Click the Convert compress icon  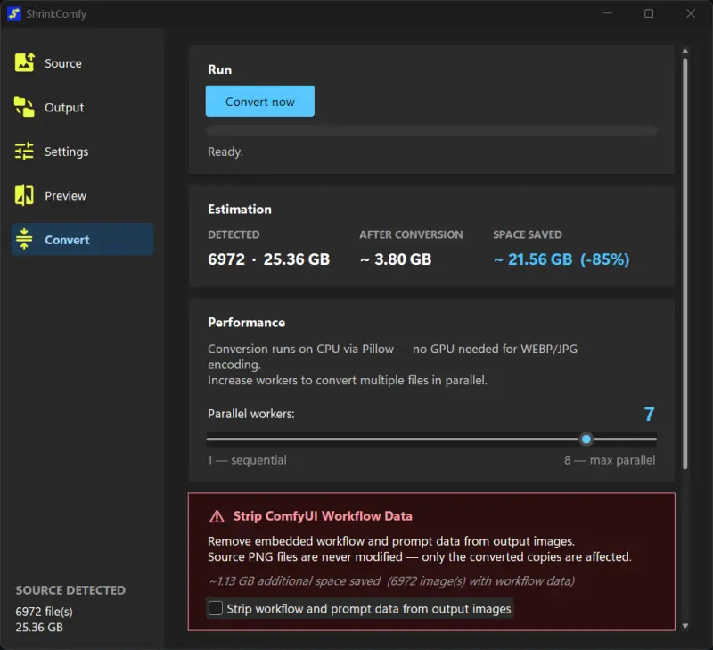[x=25, y=239]
